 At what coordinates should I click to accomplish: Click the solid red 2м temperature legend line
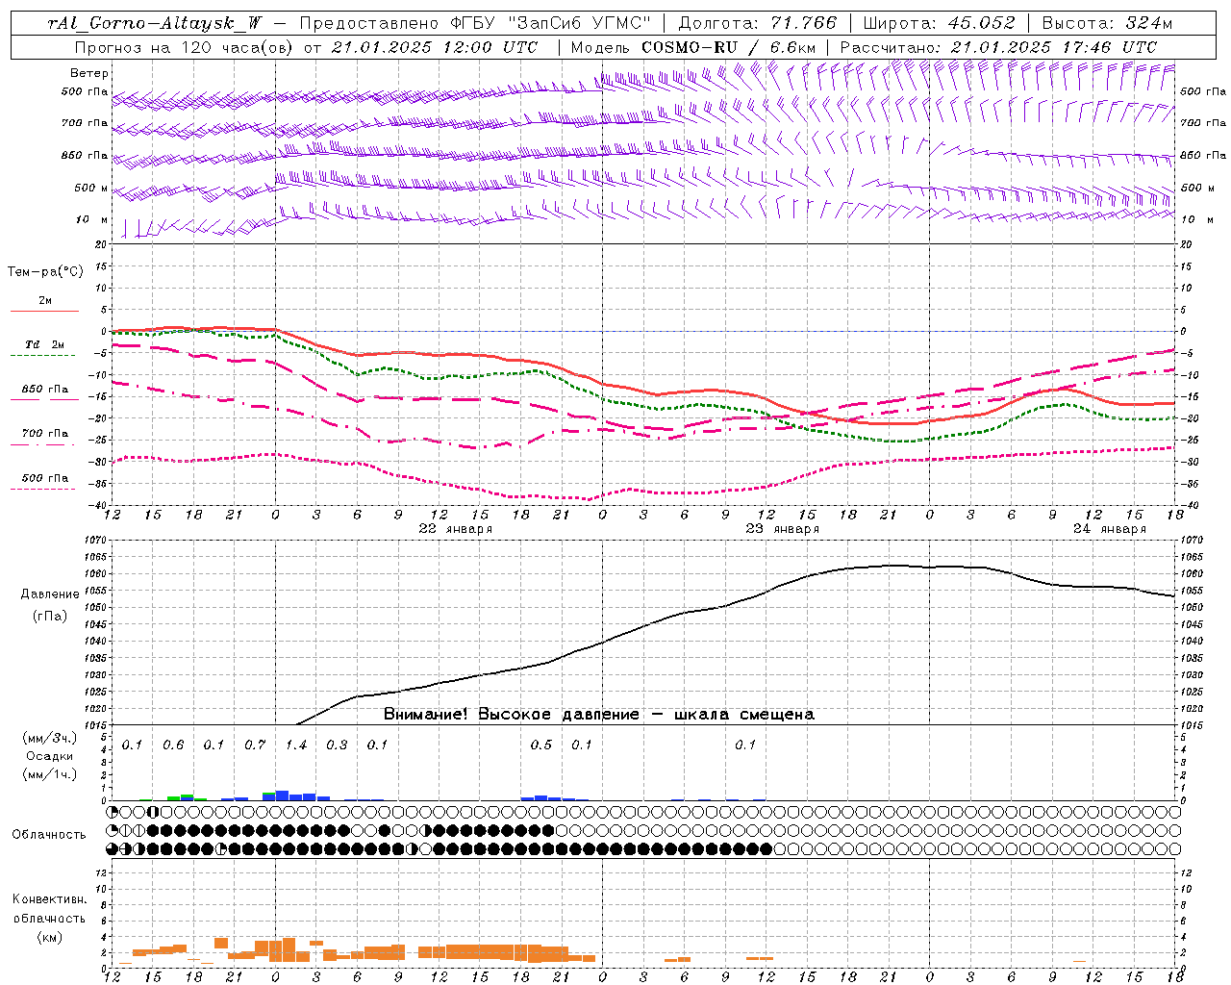pyautogui.click(x=44, y=311)
